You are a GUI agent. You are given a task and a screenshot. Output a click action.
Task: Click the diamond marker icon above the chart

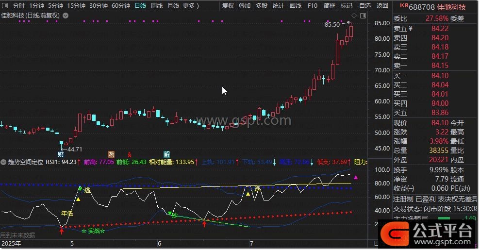[354, 16]
